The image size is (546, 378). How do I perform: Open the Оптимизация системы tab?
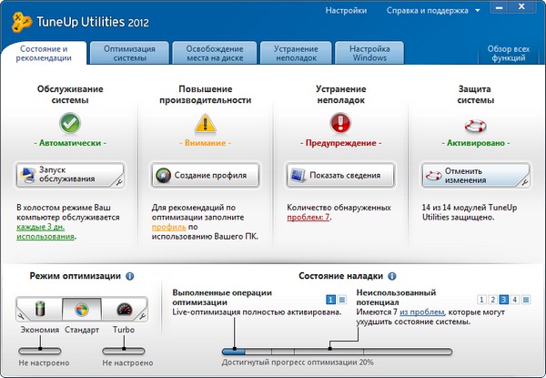(x=129, y=52)
